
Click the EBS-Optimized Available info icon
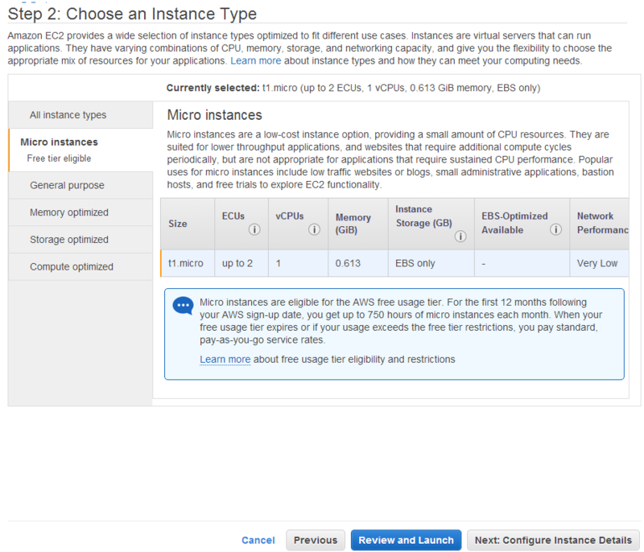tap(555, 229)
